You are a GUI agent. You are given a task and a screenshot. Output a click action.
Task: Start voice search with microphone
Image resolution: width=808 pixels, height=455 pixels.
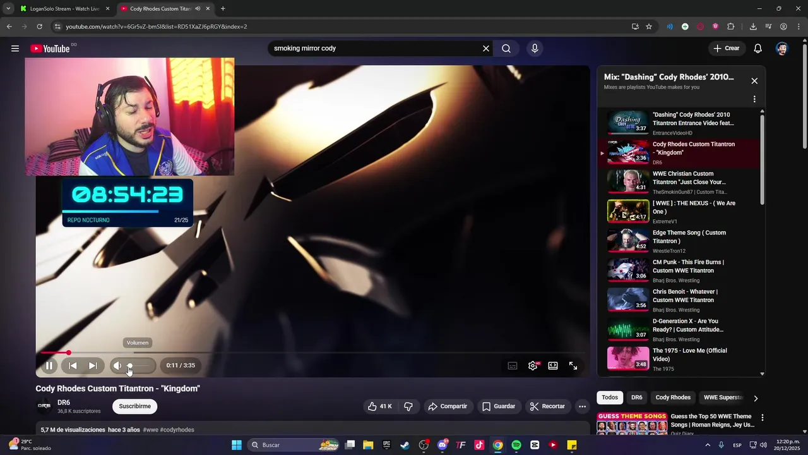pyautogui.click(x=535, y=49)
